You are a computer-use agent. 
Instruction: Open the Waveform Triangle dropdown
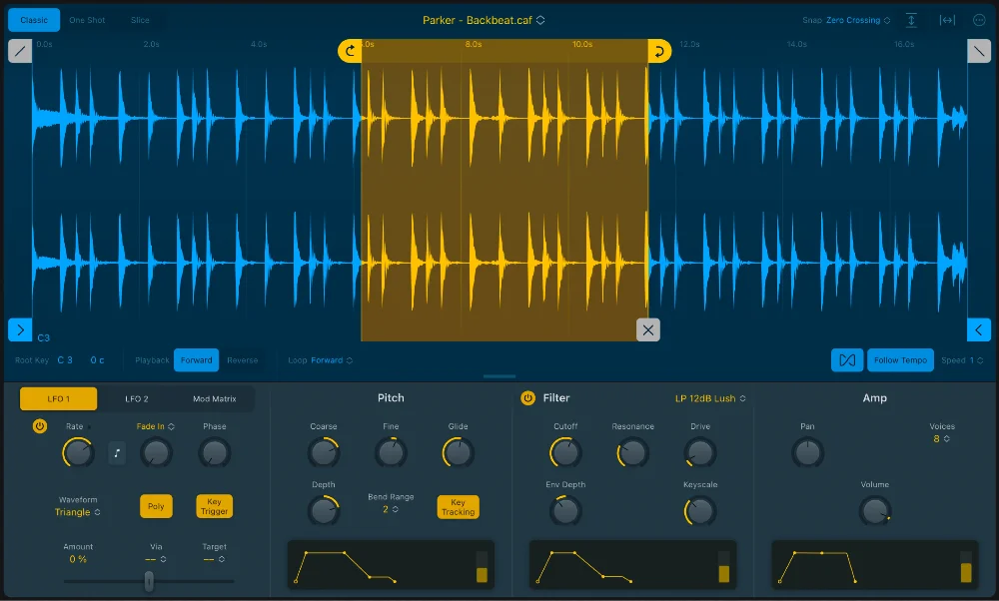(x=77, y=512)
